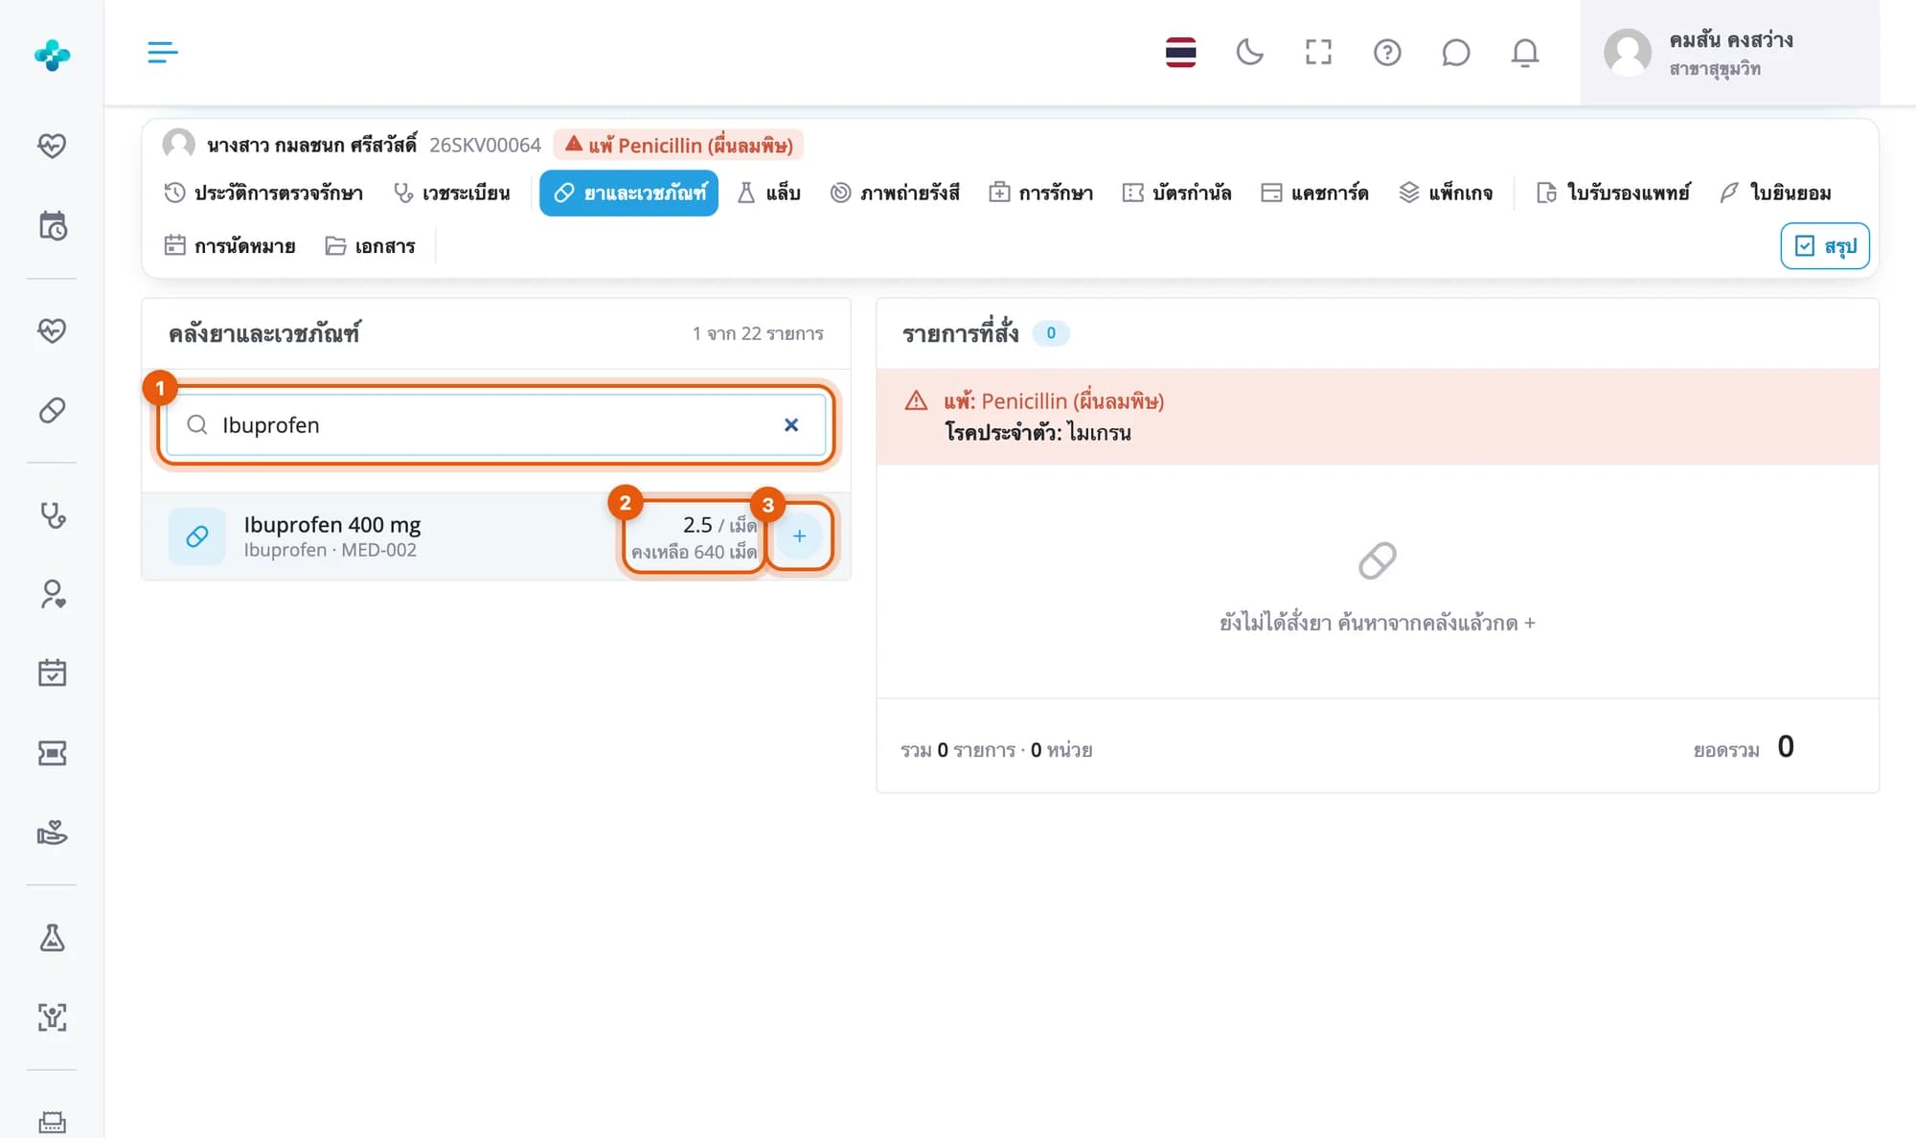This screenshot has height=1138, width=1916.
Task: Open the เวชระเบียน tab
Action: (x=451, y=193)
